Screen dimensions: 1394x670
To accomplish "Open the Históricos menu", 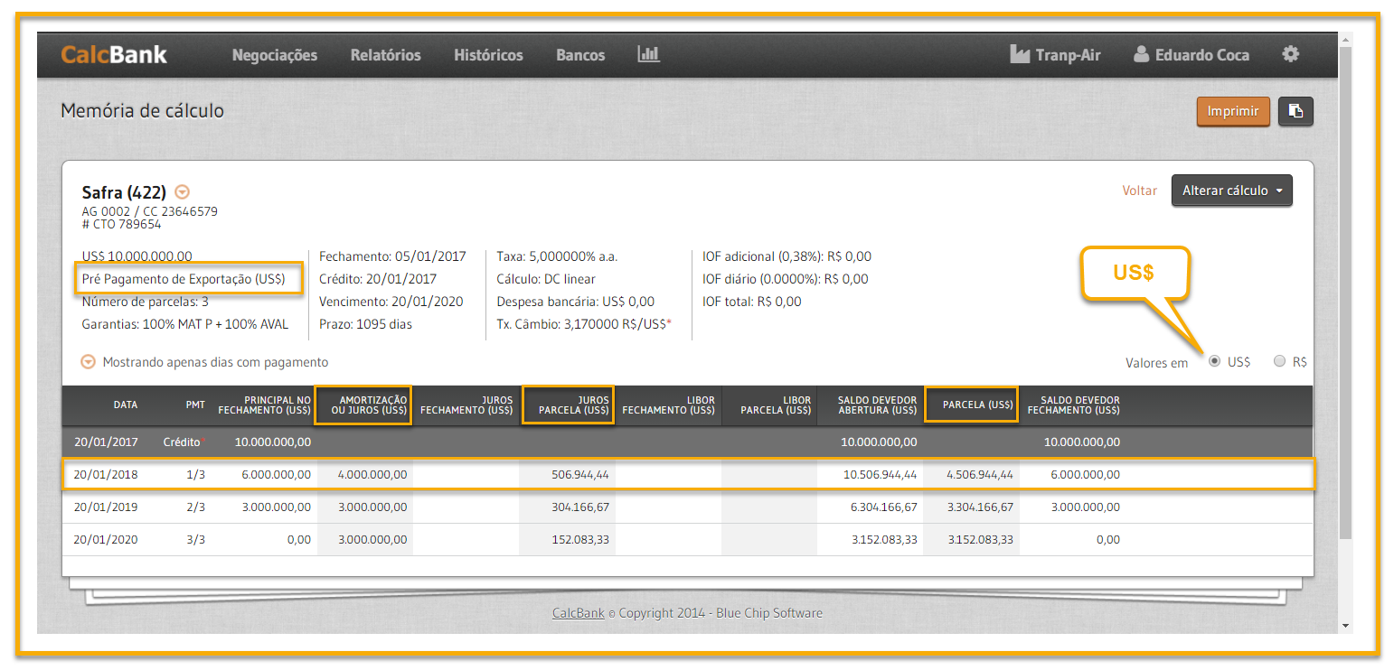I will pyautogui.click(x=488, y=55).
